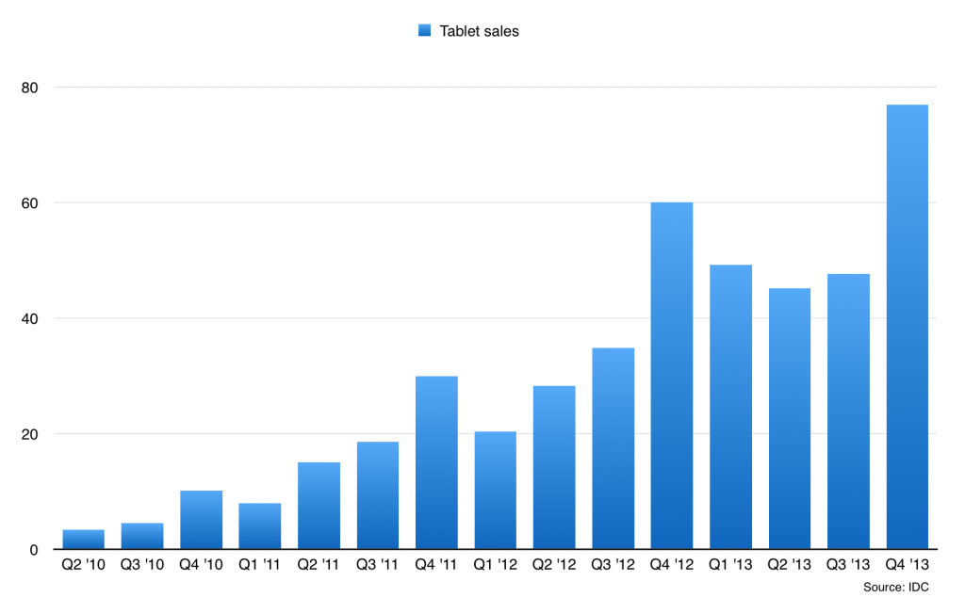Click the 0 y-axis value
Image resolution: width=965 pixels, height=614 pixels.
[x=34, y=550]
